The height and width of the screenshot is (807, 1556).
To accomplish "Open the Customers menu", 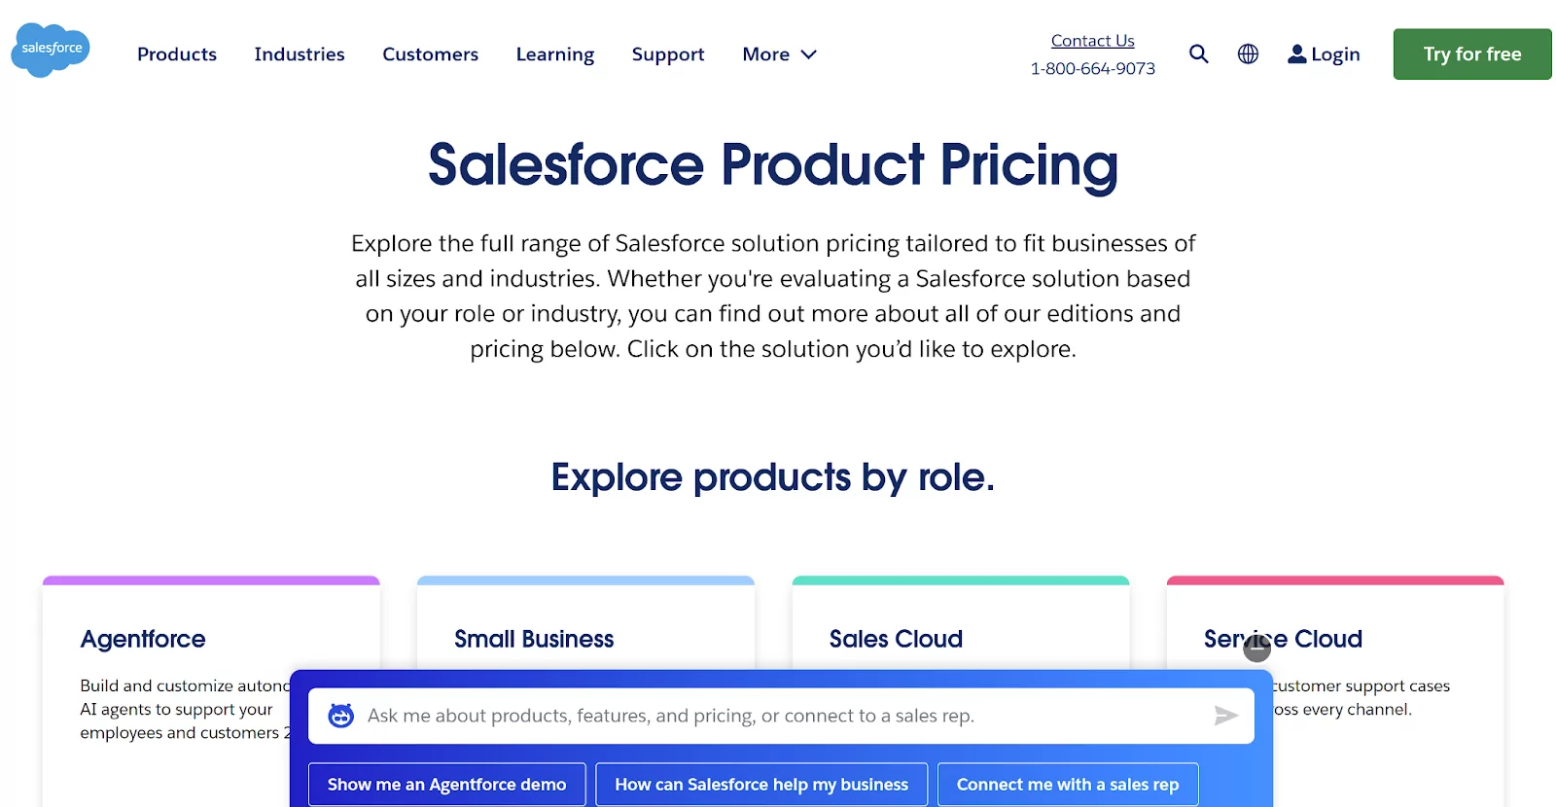I will tap(430, 54).
